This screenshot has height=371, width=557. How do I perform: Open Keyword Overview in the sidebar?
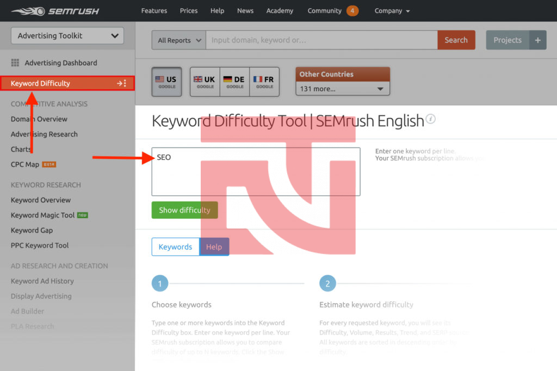coord(40,200)
